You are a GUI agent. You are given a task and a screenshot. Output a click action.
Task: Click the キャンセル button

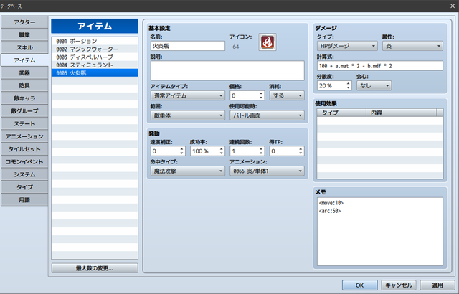point(399,285)
